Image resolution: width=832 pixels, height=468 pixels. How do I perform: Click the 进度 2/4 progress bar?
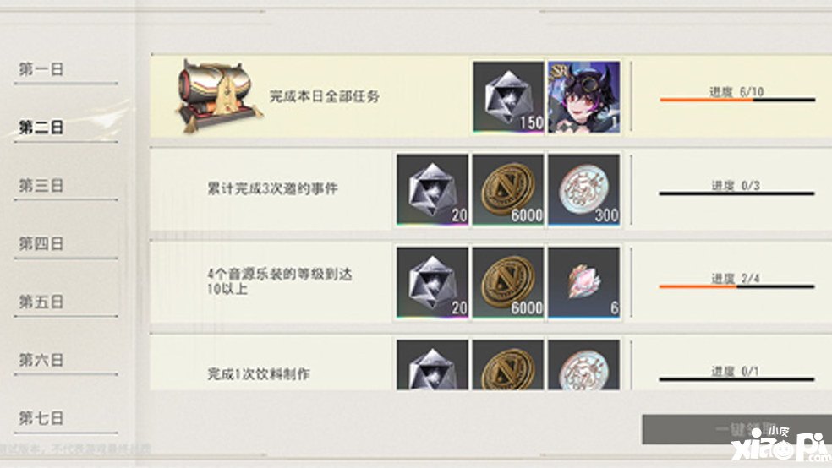tap(737, 286)
